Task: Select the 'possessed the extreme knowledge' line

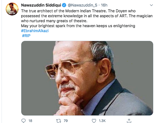Action: (87, 16)
